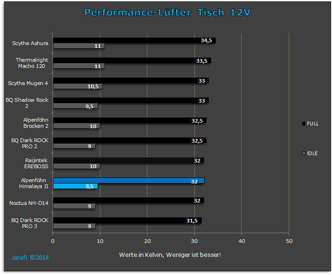Click the chart title Performance-Lüfter Tisch 12V
The height and width of the screenshot is (275, 332).
(167, 13)
